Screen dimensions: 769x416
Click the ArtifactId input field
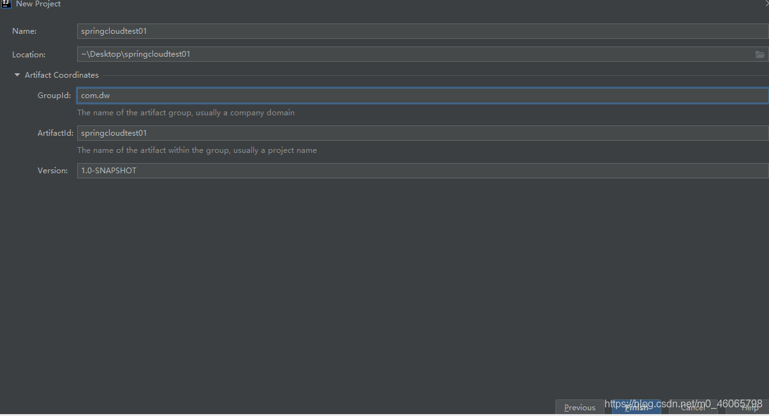[x=423, y=133]
